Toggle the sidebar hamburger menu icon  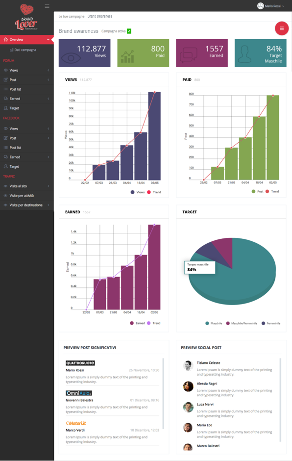coord(47,6)
